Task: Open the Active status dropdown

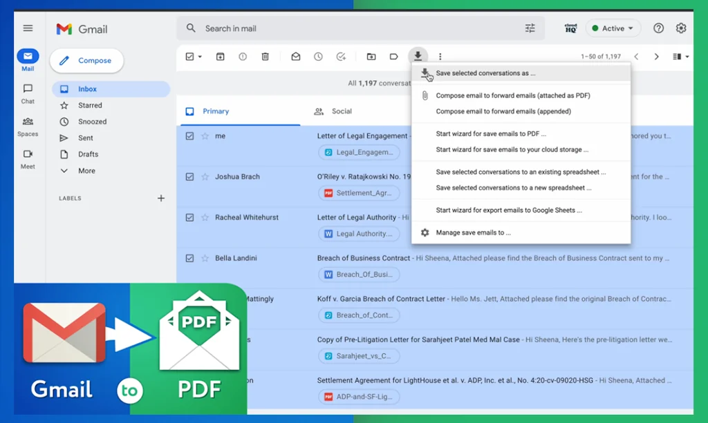Action: pos(613,28)
